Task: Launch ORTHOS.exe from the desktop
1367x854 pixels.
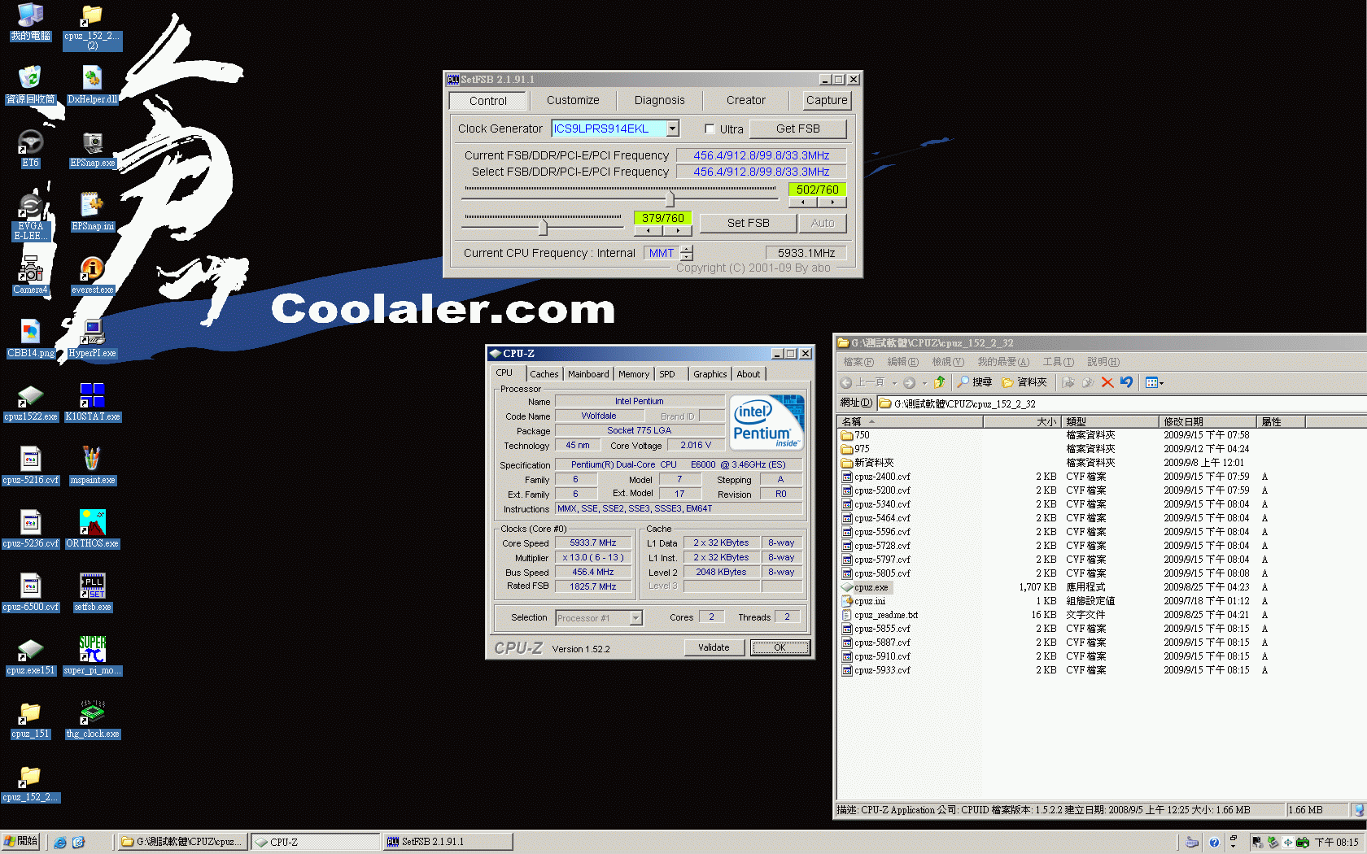Action: tap(92, 529)
